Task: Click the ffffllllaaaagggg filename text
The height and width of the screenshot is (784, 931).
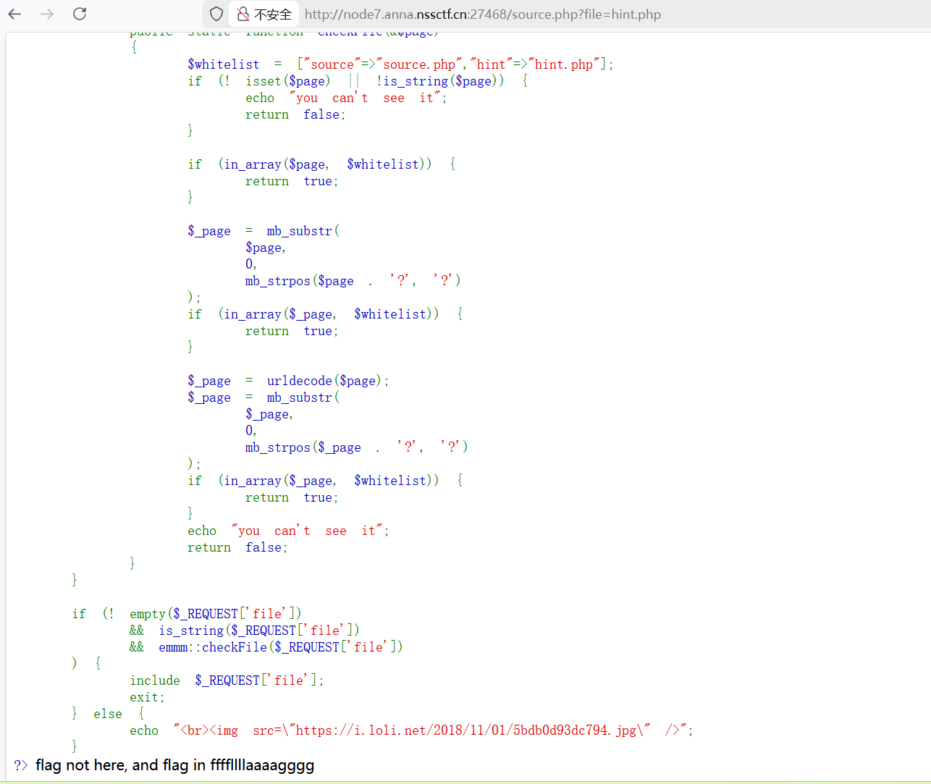Action: coord(262,765)
